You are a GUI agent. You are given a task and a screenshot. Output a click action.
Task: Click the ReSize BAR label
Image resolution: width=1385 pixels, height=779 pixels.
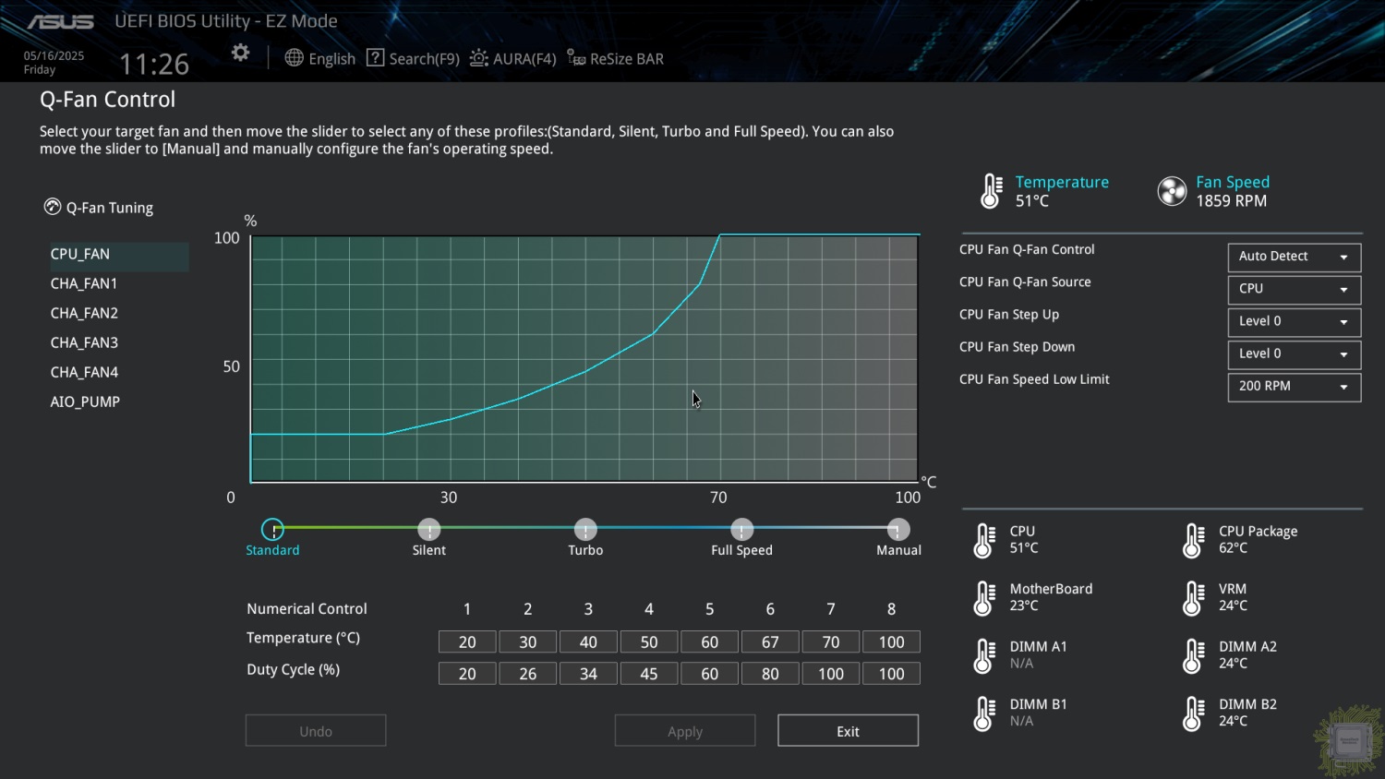pos(627,58)
